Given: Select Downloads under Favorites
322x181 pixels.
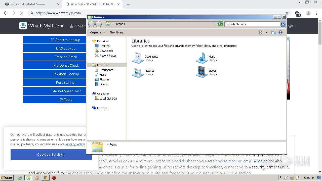Looking at the screenshot, I should (106, 51).
